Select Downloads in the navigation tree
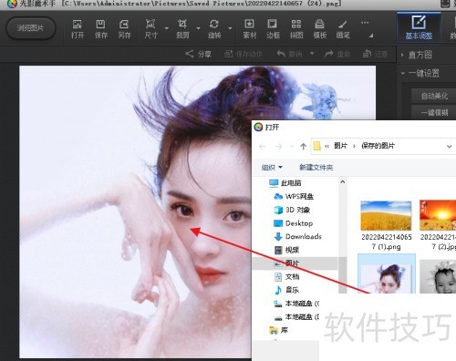 [x=298, y=236]
